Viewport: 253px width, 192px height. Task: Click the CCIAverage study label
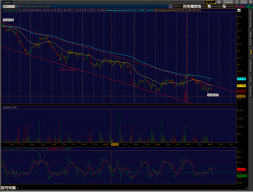click(19, 149)
